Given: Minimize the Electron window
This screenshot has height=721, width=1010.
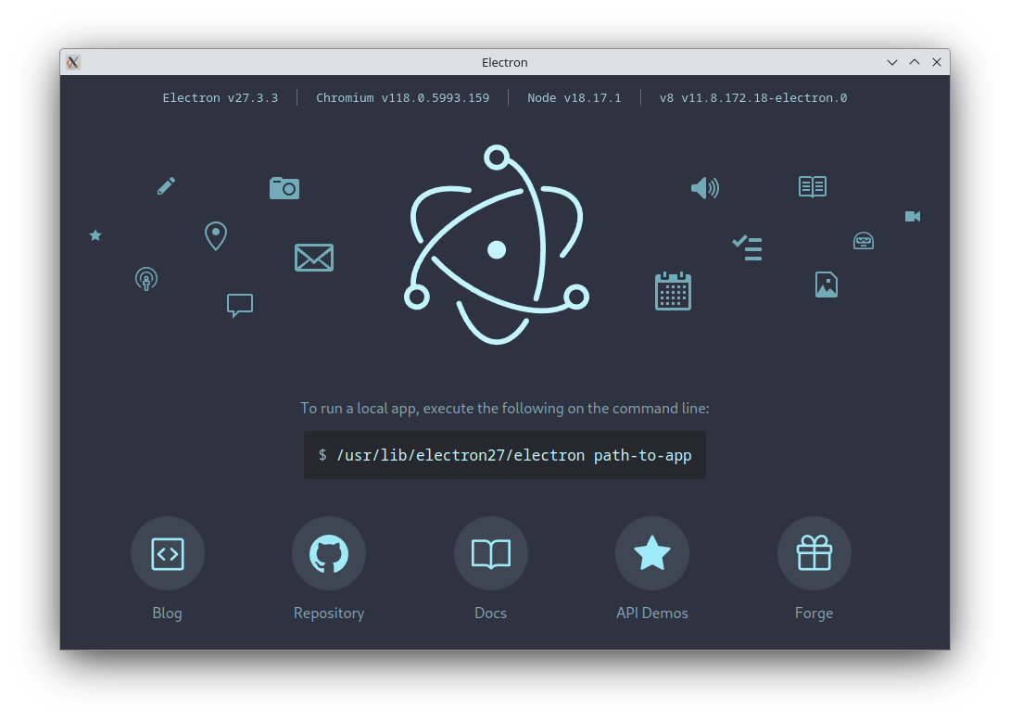Looking at the screenshot, I should [x=892, y=62].
